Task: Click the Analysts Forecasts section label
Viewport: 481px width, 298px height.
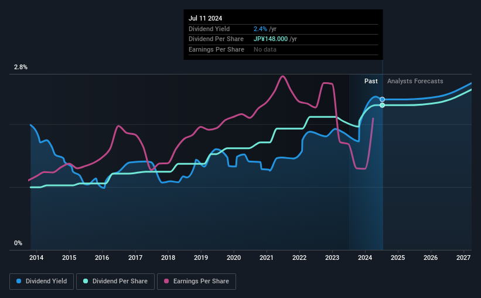Action: coord(415,81)
